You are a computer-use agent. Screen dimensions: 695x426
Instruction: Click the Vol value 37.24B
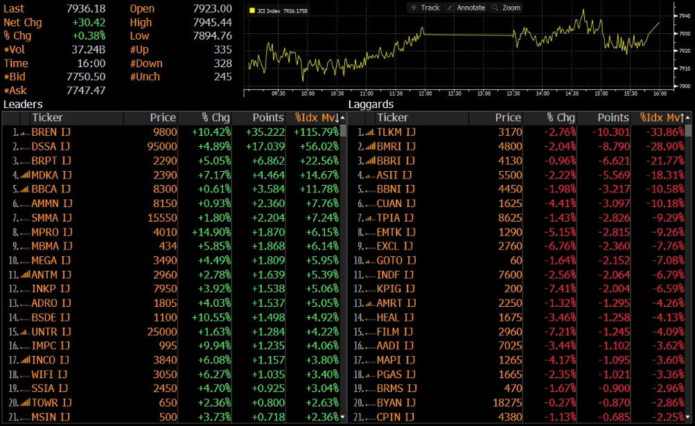point(89,50)
